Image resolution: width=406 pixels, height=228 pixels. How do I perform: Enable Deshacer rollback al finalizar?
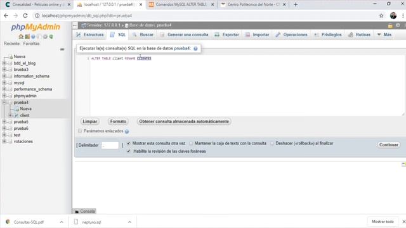click(x=272, y=143)
